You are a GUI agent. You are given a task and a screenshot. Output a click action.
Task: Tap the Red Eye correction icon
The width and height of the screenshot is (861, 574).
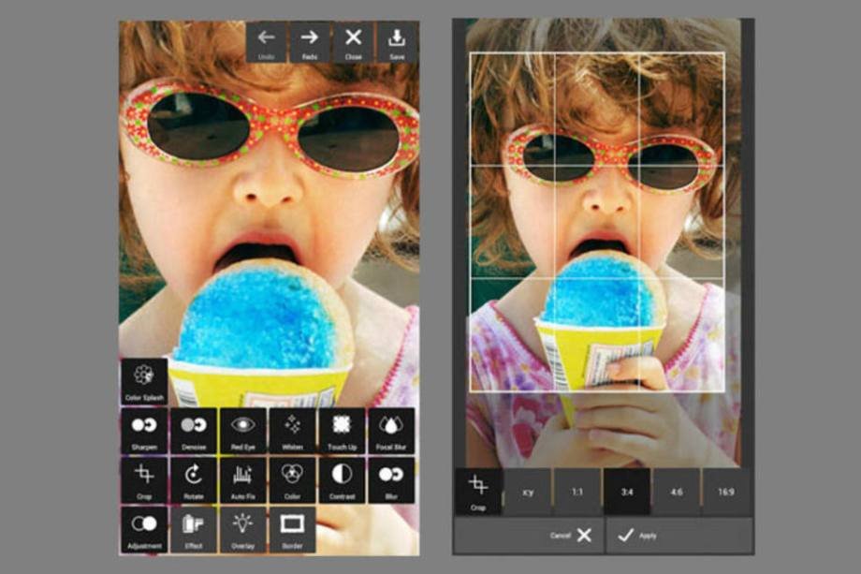pos(242,431)
